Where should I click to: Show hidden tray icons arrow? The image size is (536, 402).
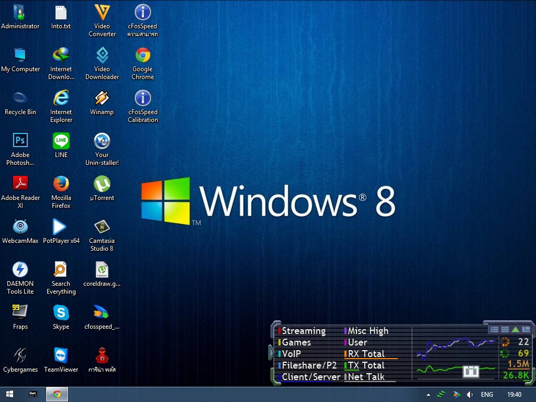coord(428,395)
